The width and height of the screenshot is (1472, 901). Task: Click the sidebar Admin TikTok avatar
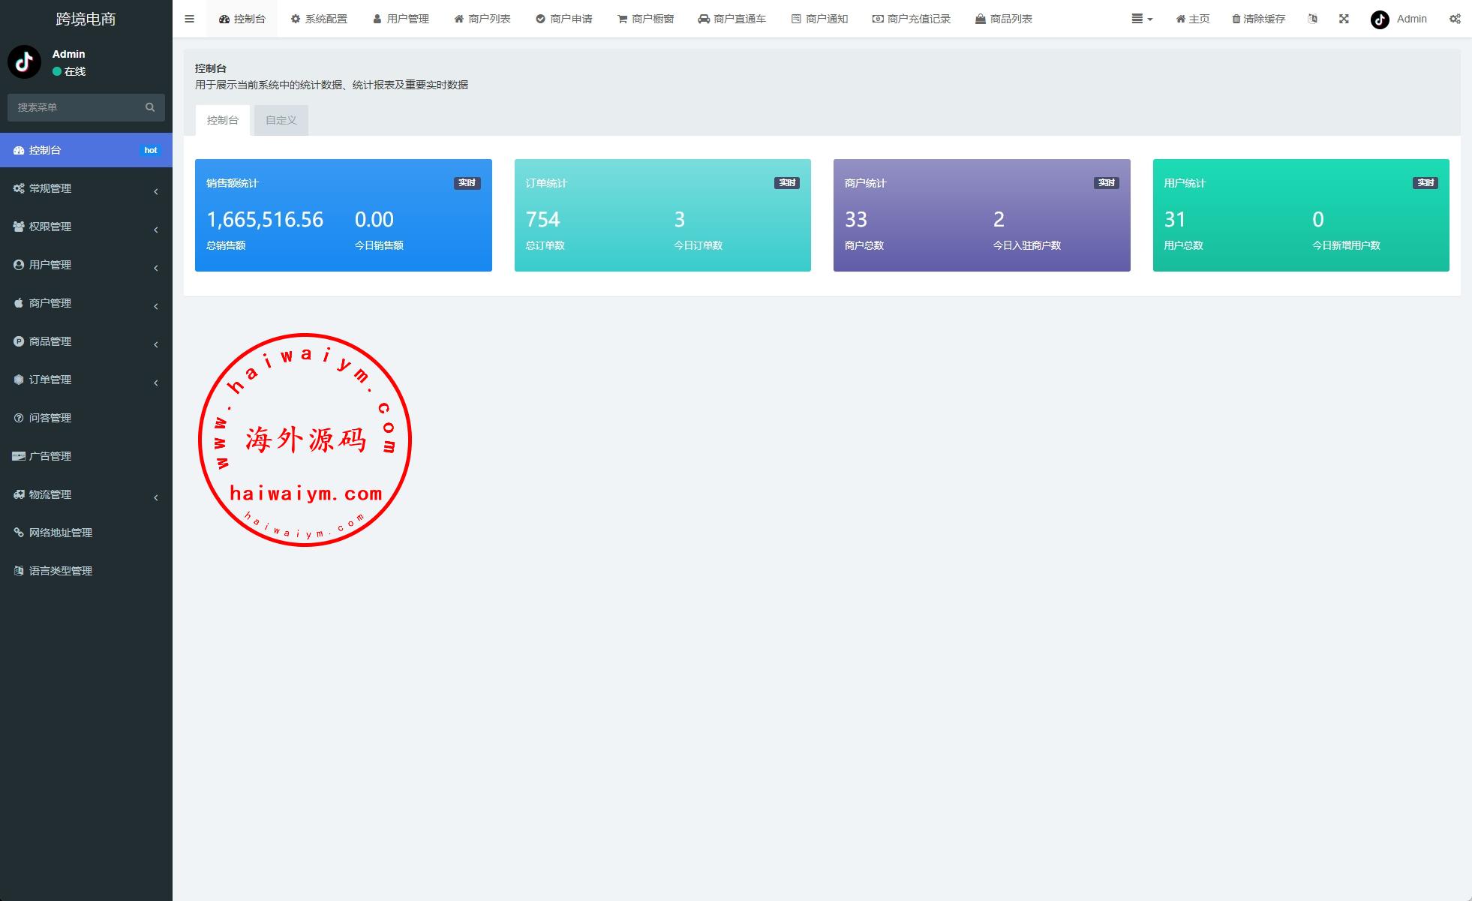tap(24, 62)
